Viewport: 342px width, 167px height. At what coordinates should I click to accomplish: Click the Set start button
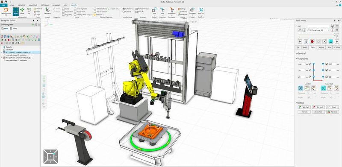304,107
